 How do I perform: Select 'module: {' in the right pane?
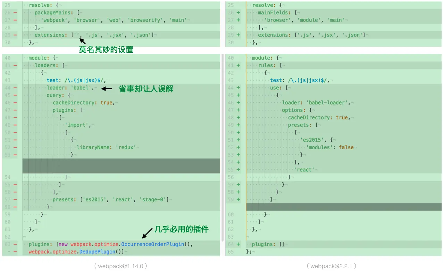[x=265, y=58]
